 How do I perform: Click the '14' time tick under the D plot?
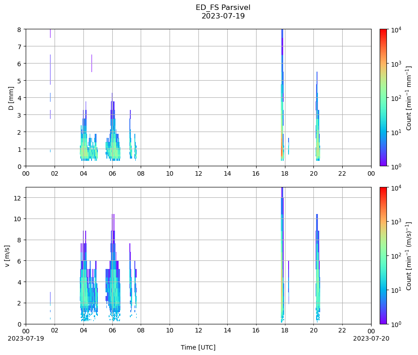tap(227, 173)
